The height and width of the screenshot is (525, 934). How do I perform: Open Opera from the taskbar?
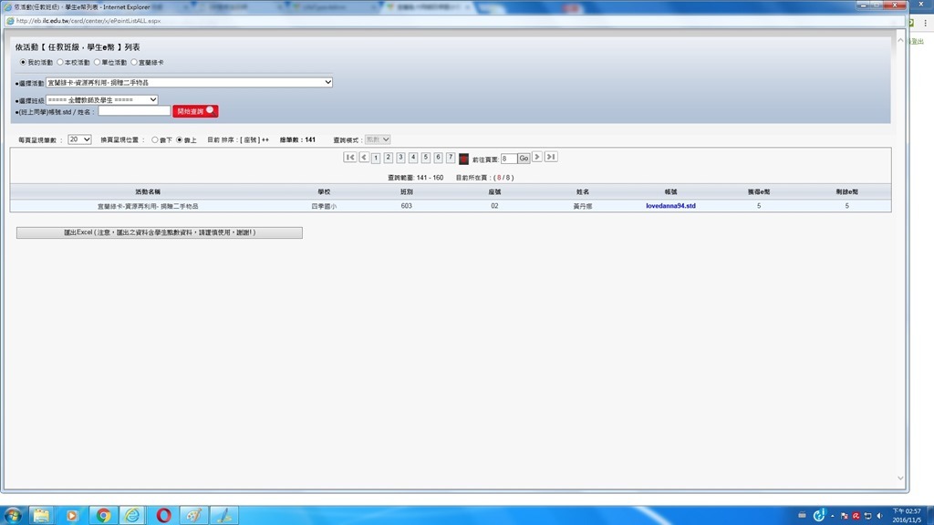[164, 515]
